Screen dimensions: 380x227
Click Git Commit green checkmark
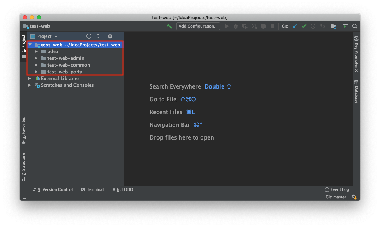point(304,26)
